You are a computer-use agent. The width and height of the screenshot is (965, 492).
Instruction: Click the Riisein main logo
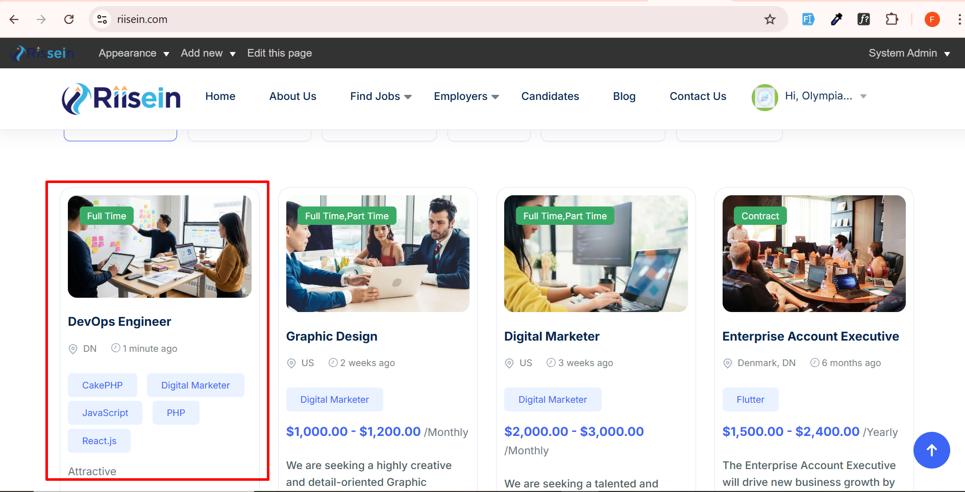[x=121, y=98]
